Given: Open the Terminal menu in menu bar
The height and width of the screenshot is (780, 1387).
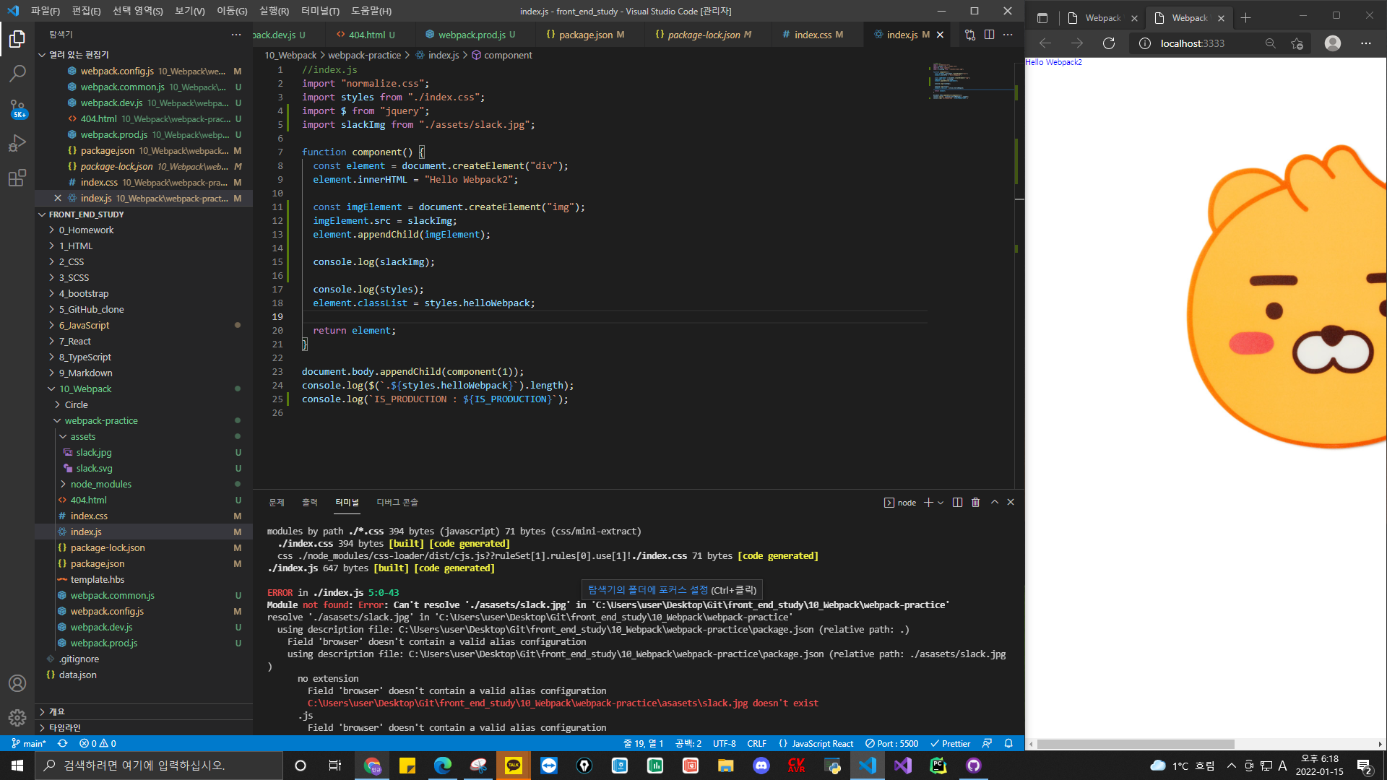Looking at the screenshot, I should pos(320,11).
